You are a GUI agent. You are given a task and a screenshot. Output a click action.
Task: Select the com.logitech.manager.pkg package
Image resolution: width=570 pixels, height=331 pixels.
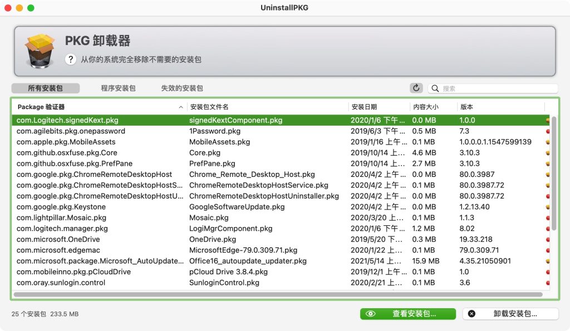62,229
